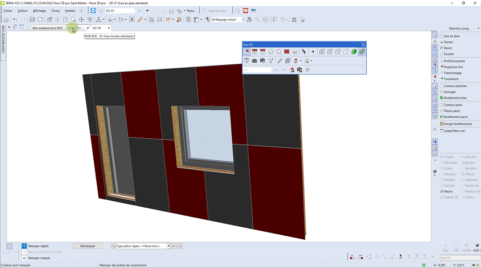
Task: Click the Vue 3D search input field
Action: pyautogui.click(x=257, y=69)
